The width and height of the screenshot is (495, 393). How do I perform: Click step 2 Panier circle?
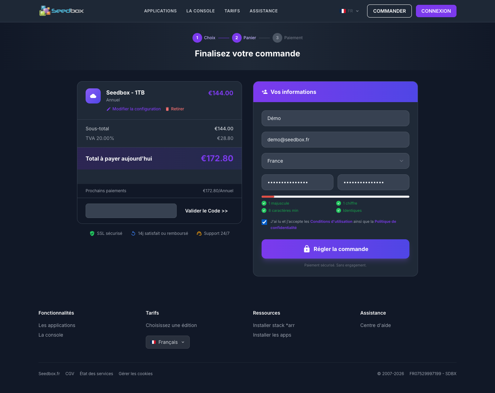(x=237, y=38)
